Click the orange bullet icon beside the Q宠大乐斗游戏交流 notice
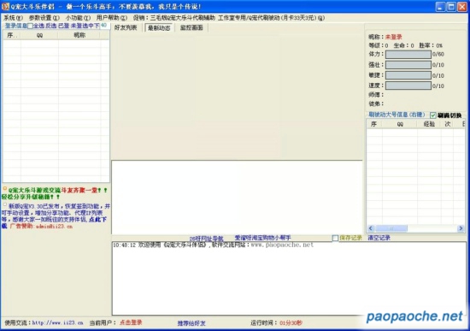Screen dimensions: 470x331 4,189
